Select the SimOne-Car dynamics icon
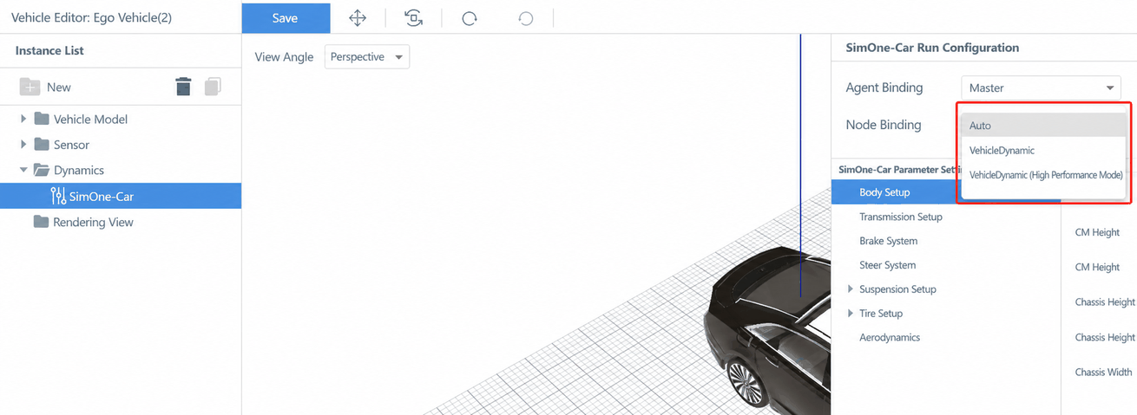Screen dimensions: 1137x415 pyautogui.click(x=58, y=196)
